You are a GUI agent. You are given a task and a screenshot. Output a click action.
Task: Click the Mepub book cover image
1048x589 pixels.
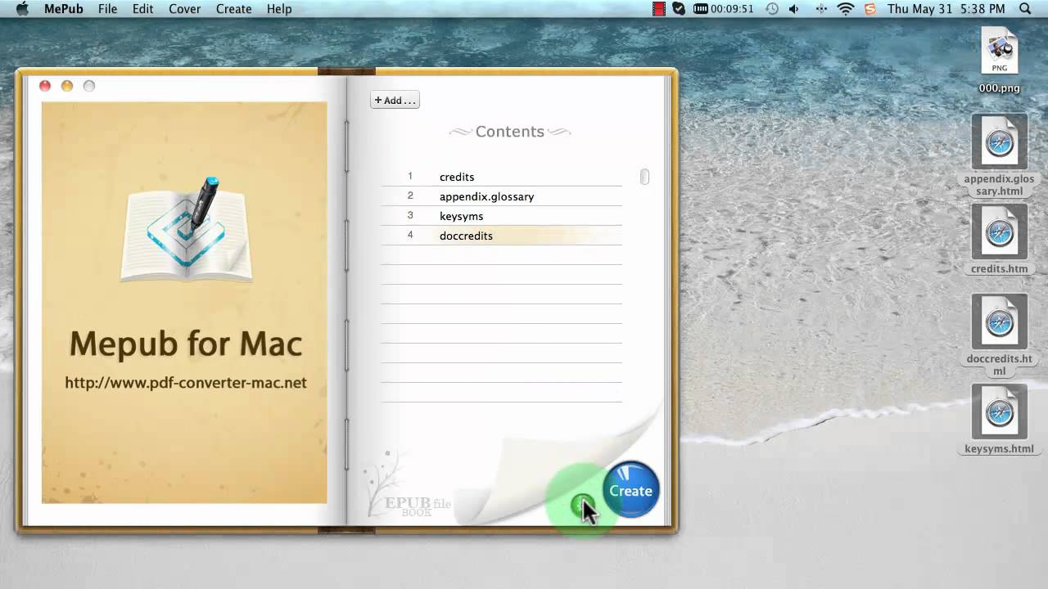click(184, 303)
